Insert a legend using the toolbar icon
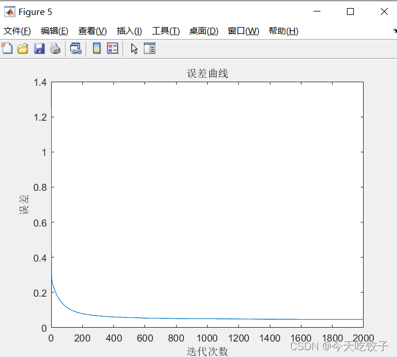The height and width of the screenshot is (357, 397). [112, 48]
